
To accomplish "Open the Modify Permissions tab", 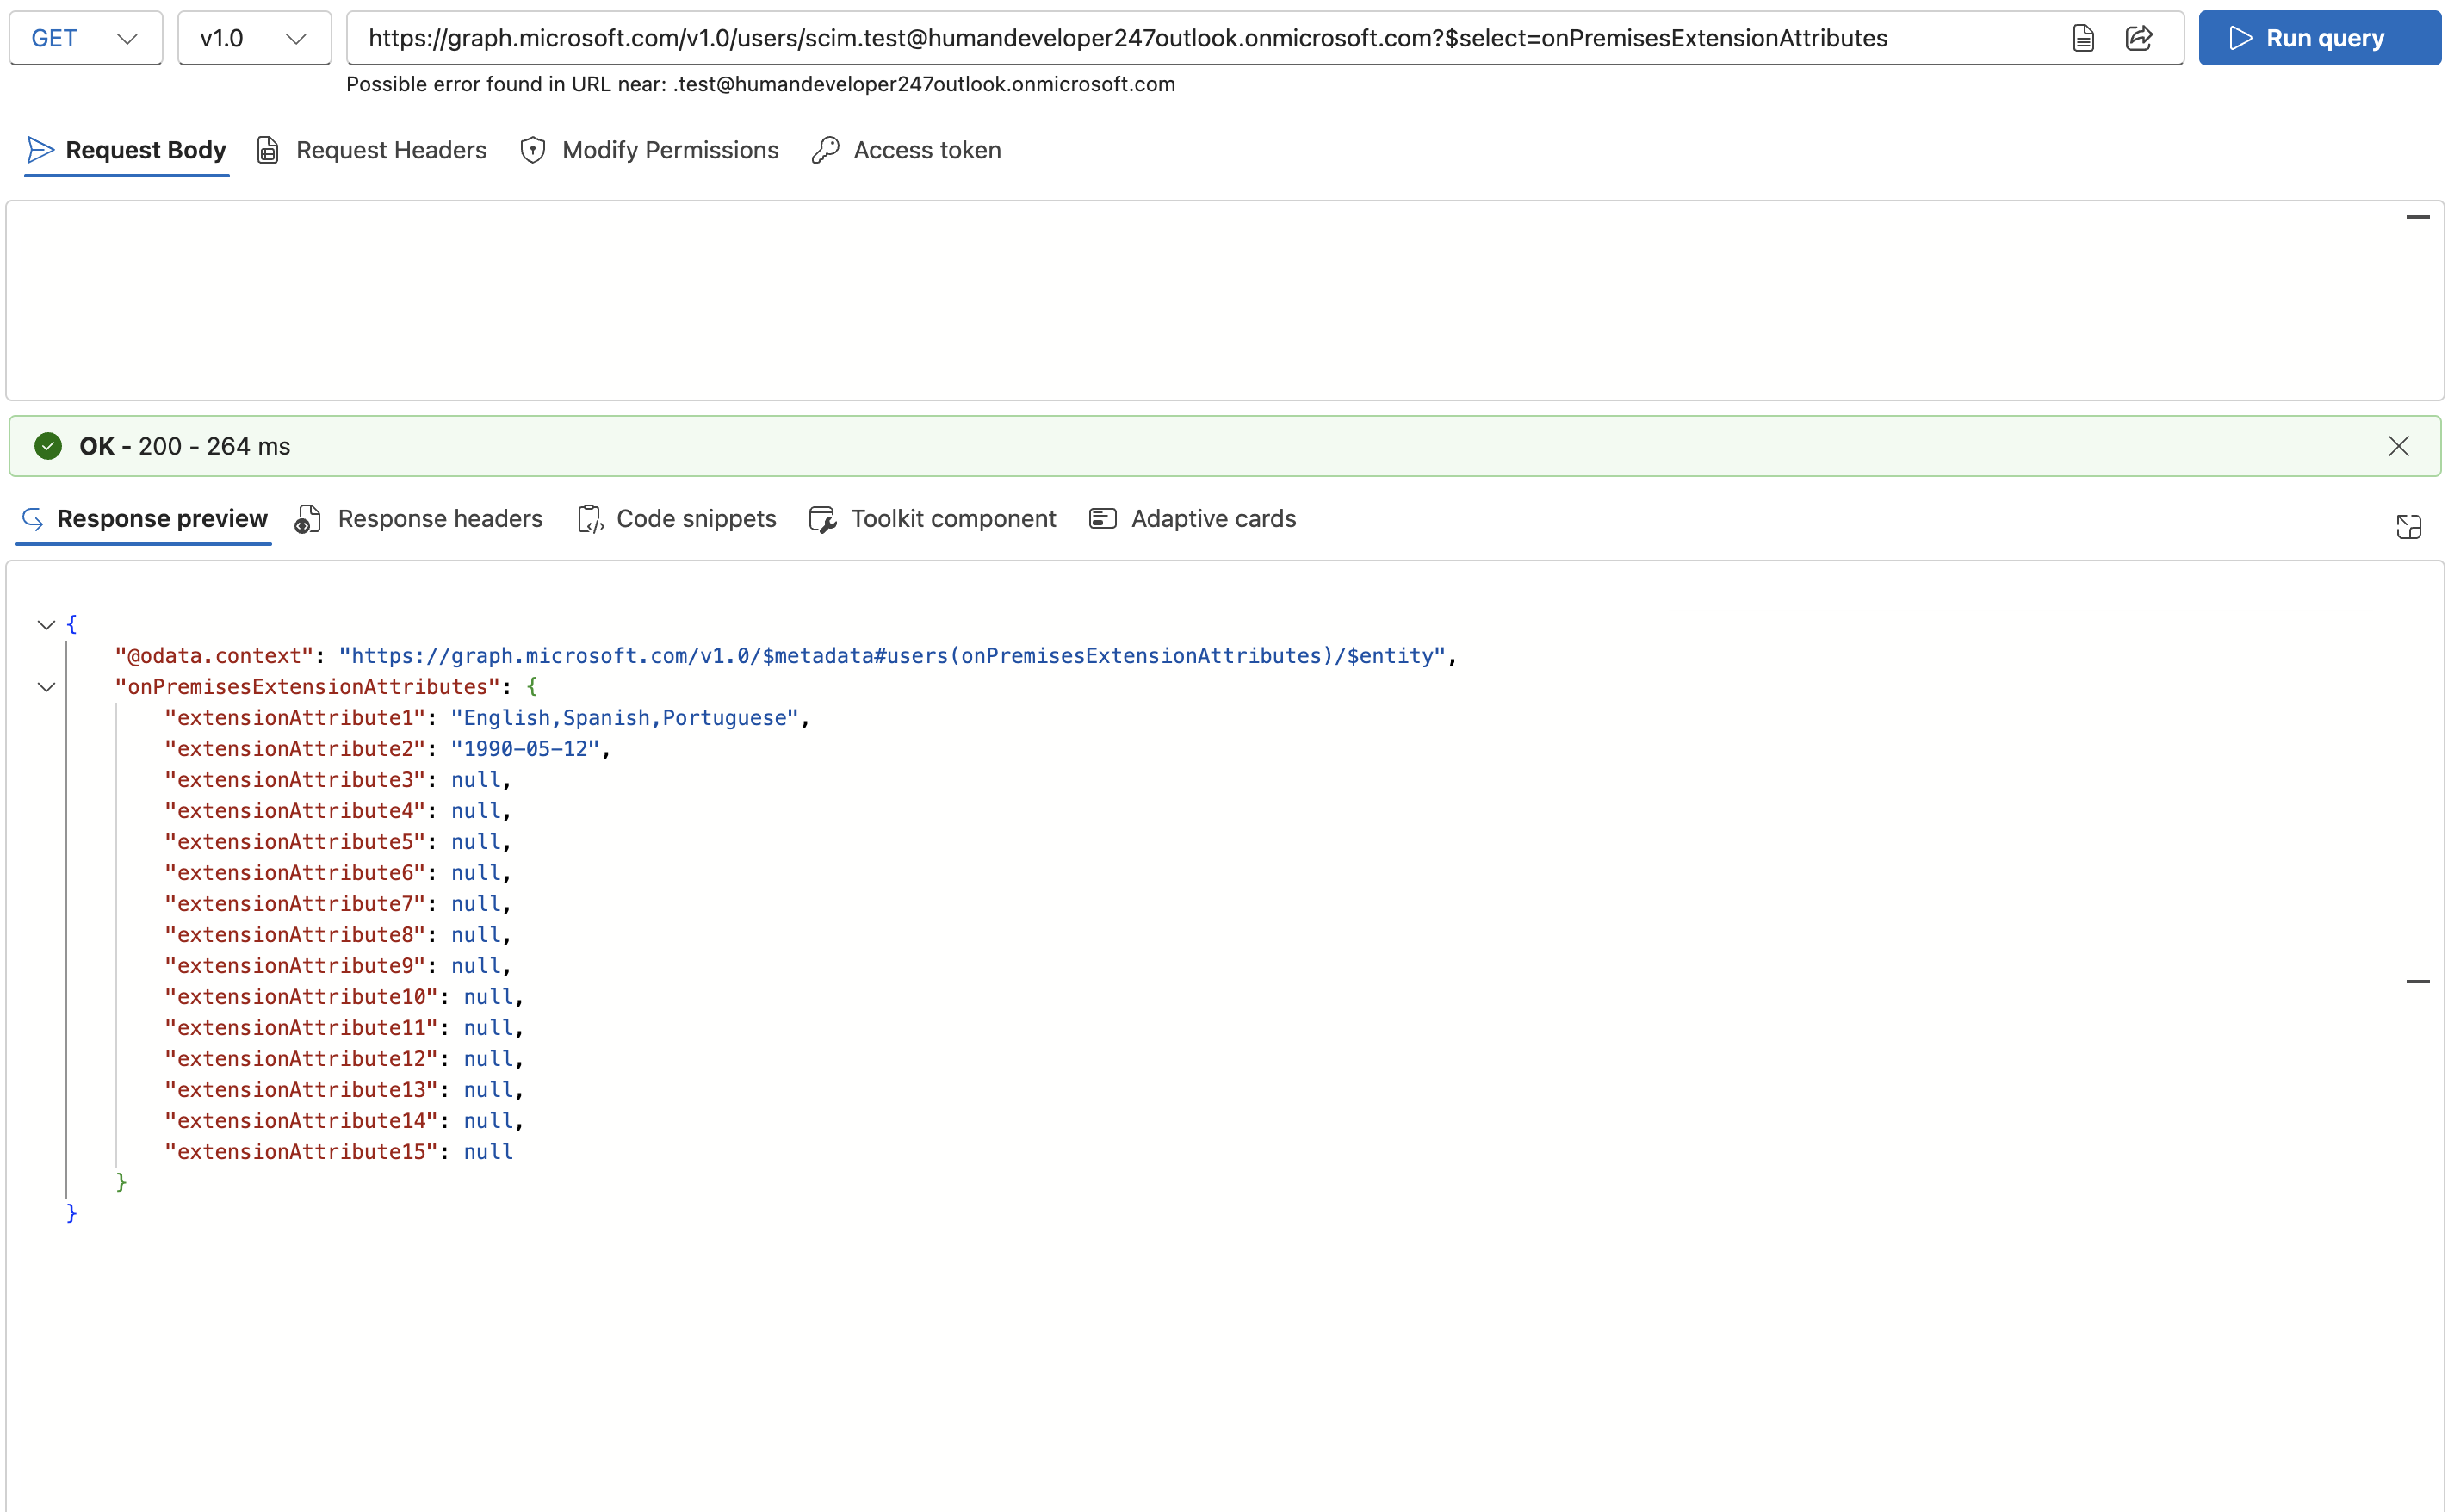I will tap(649, 150).
